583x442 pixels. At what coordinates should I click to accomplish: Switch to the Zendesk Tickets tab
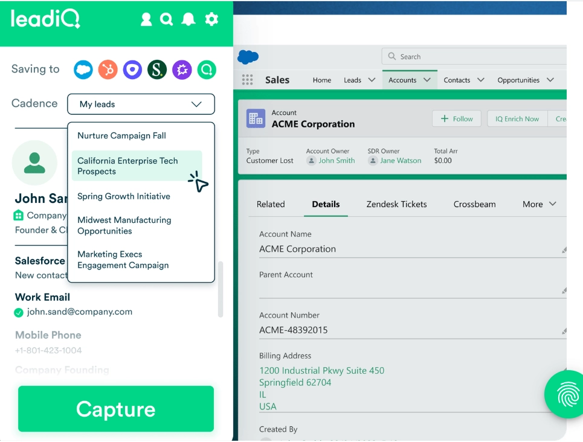396,204
